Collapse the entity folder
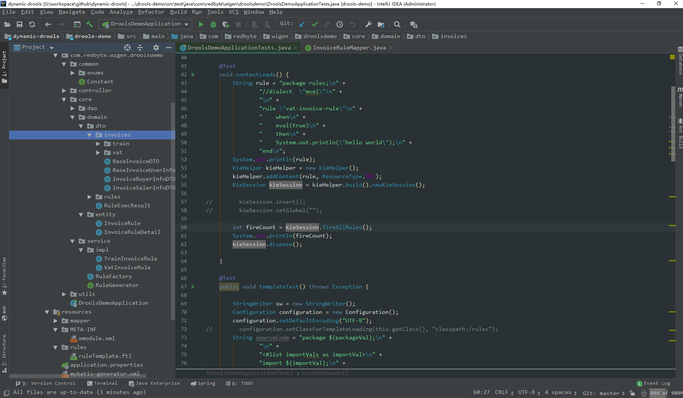The width and height of the screenshot is (683, 398). tap(81, 215)
